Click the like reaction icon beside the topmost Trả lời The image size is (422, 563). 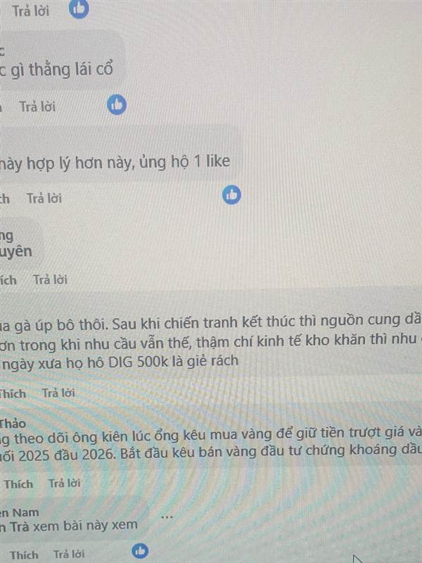click(79, 9)
